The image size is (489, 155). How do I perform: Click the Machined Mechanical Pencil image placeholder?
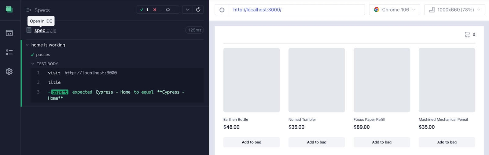click(447, 80)
